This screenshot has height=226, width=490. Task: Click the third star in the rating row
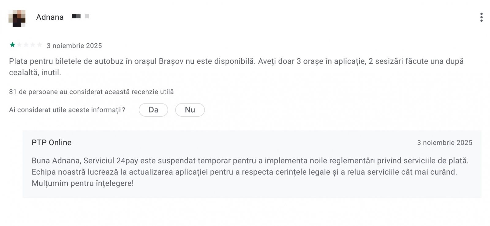[x=27, y=44]
